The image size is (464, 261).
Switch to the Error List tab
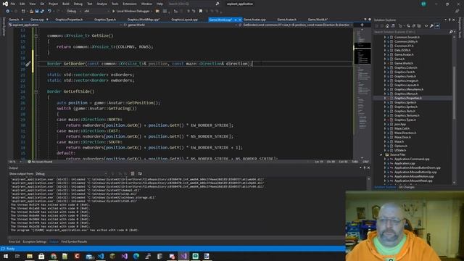pyautogui.click(x=14, y=241)
